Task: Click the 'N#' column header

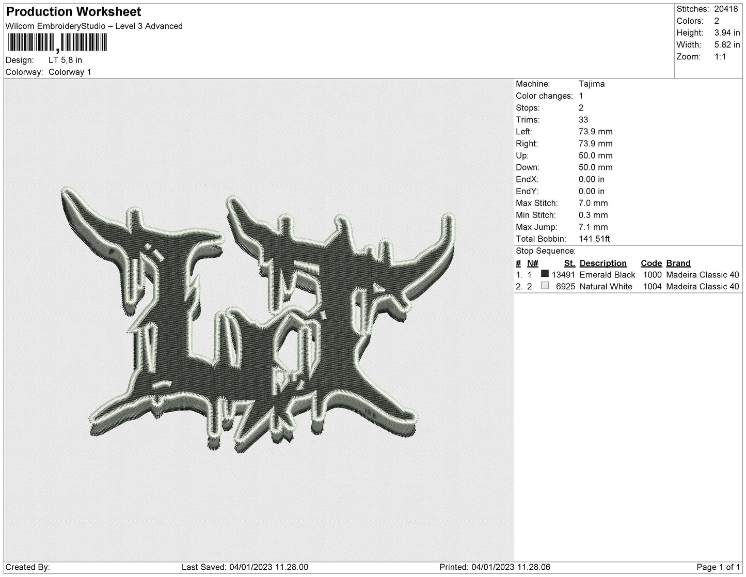Action: point(532,263)
